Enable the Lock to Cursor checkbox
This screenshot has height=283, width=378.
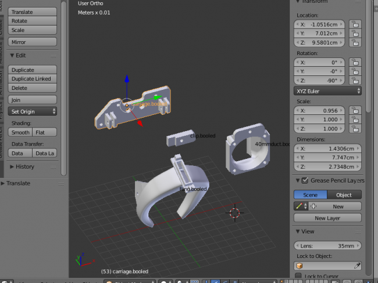pos(298,277)
